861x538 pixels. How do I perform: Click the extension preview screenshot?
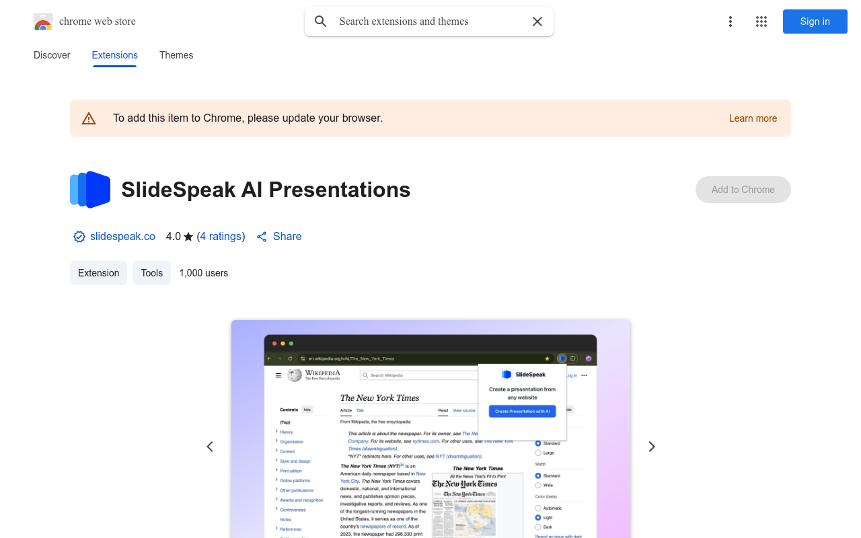[x=430, y=429]
